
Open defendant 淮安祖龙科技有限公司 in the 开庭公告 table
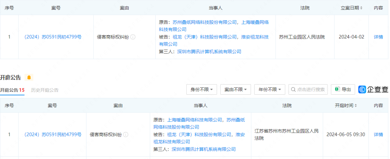199,138
